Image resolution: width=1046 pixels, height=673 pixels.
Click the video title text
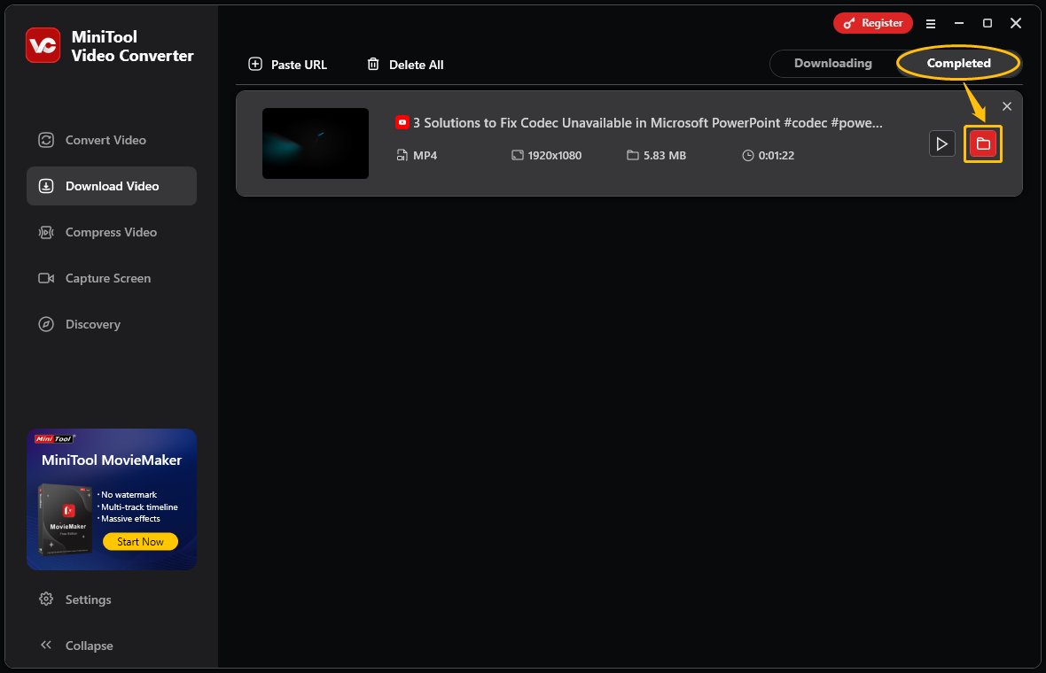(x=647, y=122)
